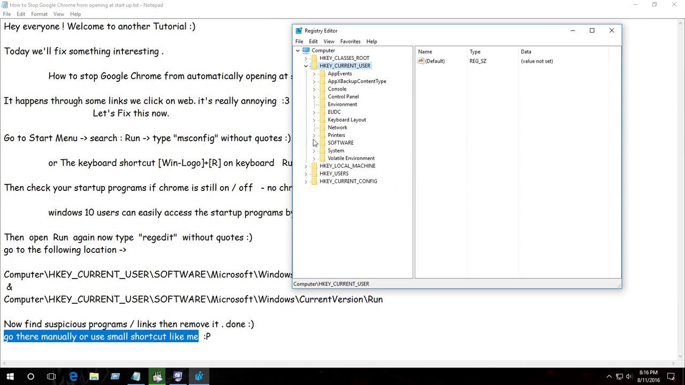
Task: Open the Notepad Help menu
Action: [75, 14]
